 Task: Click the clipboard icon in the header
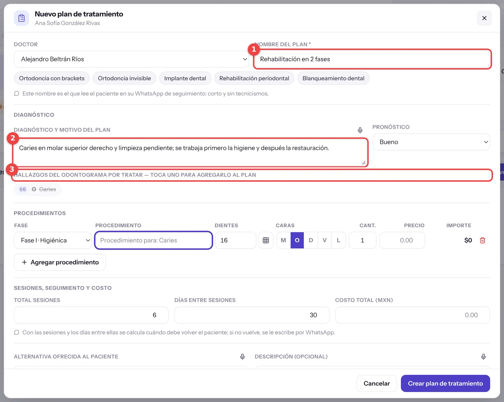coord(21,18)
